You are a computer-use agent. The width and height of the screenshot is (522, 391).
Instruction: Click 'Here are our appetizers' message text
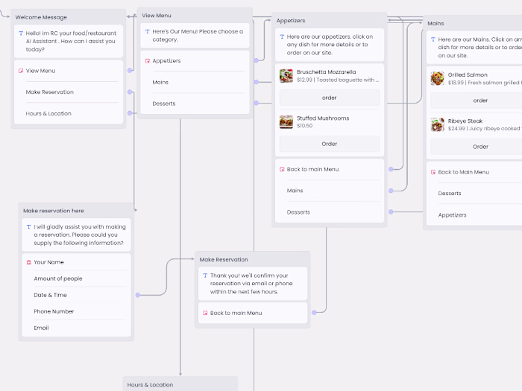pyautogui.click(x=330, y=45)
